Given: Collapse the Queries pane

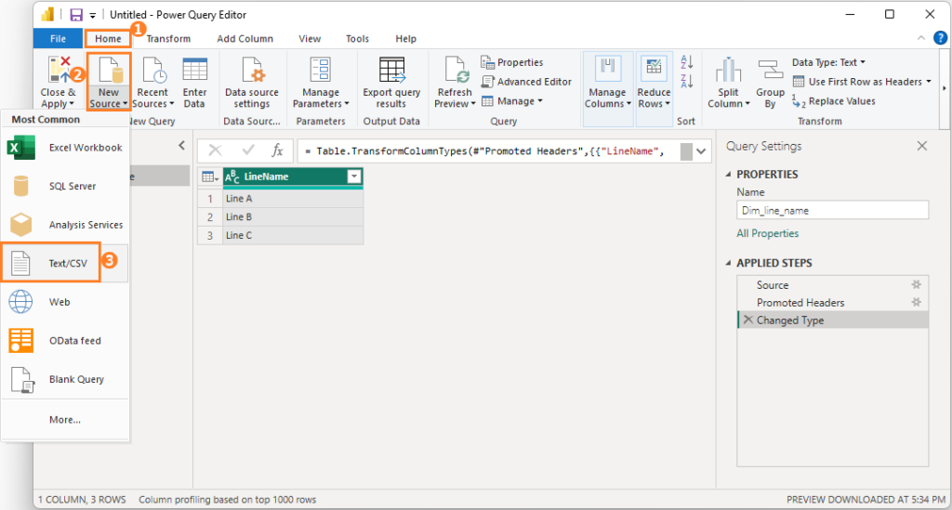Looking at the screenshot, I should [181, 146].
